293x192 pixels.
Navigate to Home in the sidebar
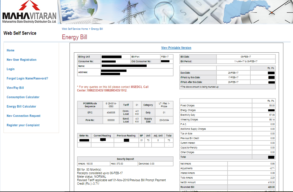(10, 50)
